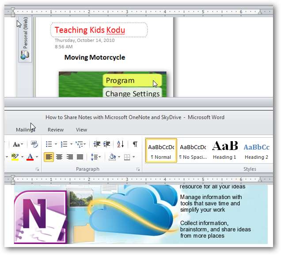Open the Change Case Aa dropdown

[x=18, y=144]
